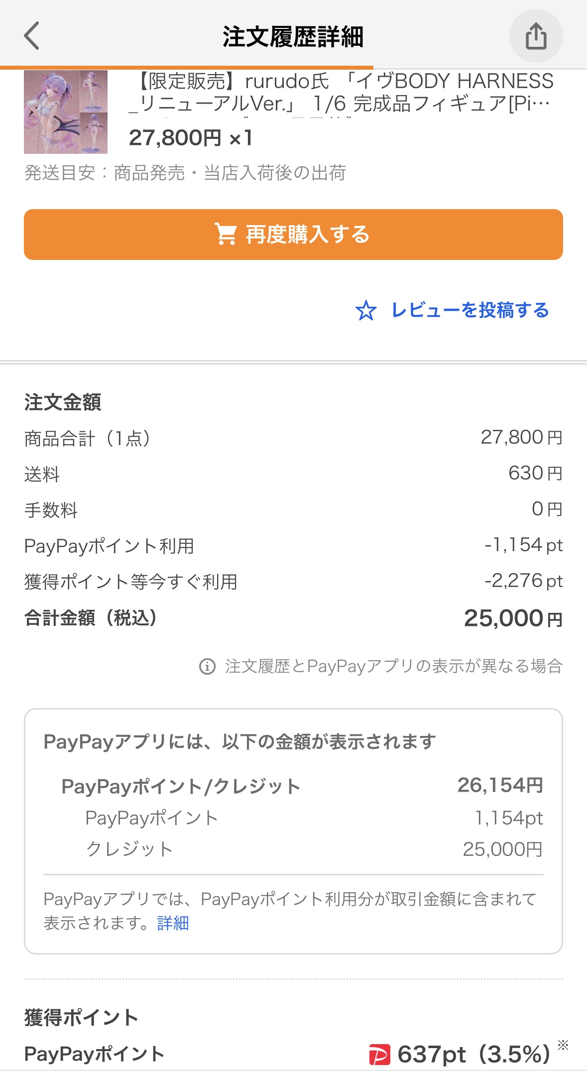587x1072 pixels.
Task: Tap the 合計金額 25,000円 total amount
Action: 513,619
